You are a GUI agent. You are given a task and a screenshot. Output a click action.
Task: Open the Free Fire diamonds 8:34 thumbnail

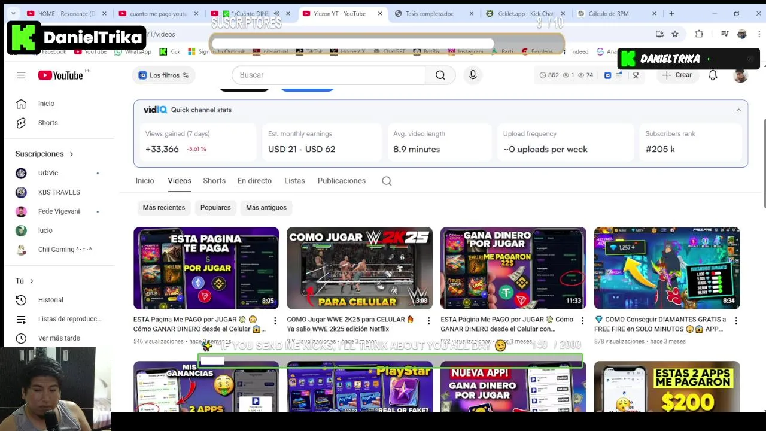[667, 268]
